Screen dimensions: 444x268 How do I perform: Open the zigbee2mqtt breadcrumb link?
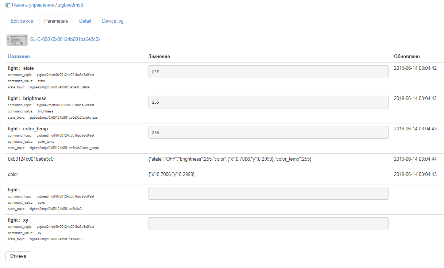pos(70,5)
